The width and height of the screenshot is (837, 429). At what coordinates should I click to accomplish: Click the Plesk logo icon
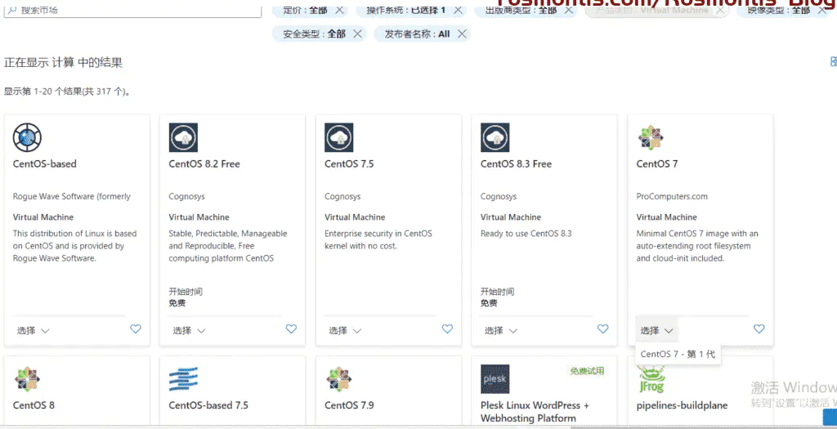[495, 379]
